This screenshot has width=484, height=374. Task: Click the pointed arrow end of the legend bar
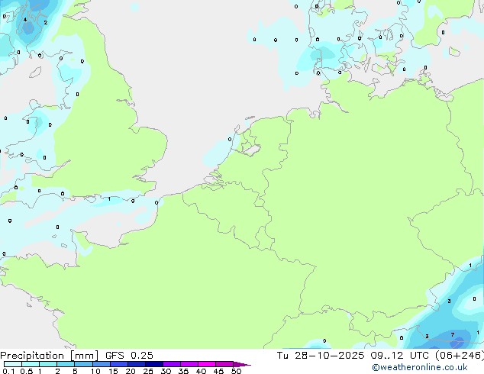242,364
